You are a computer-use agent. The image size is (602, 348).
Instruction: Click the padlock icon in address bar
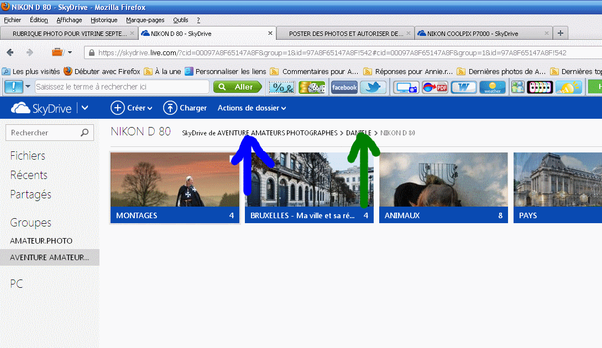coord(91,52)
